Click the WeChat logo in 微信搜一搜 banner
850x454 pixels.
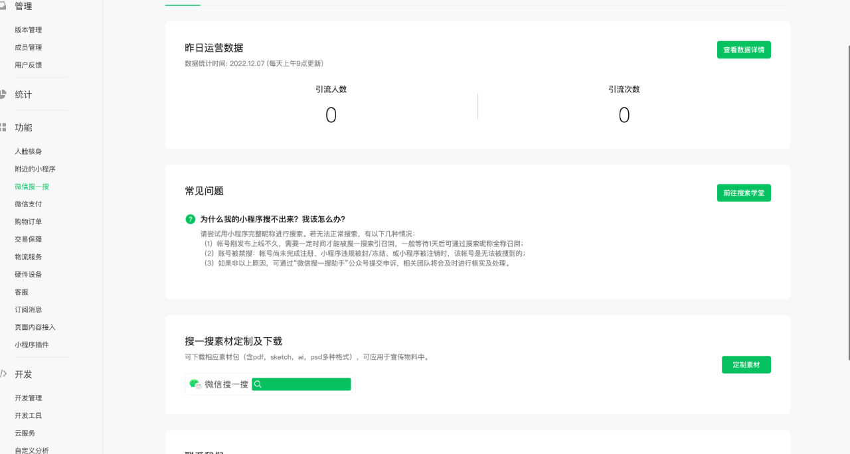(195, 384)
